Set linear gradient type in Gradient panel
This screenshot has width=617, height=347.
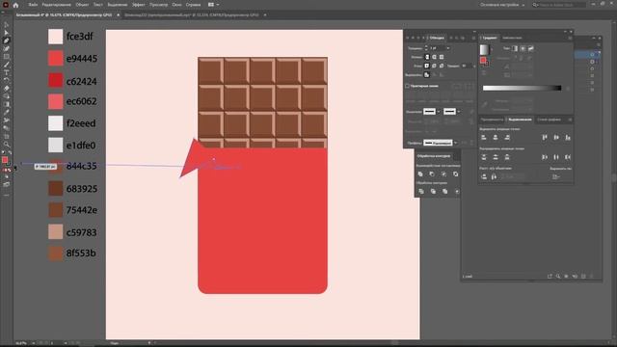[x=515, y=48]
